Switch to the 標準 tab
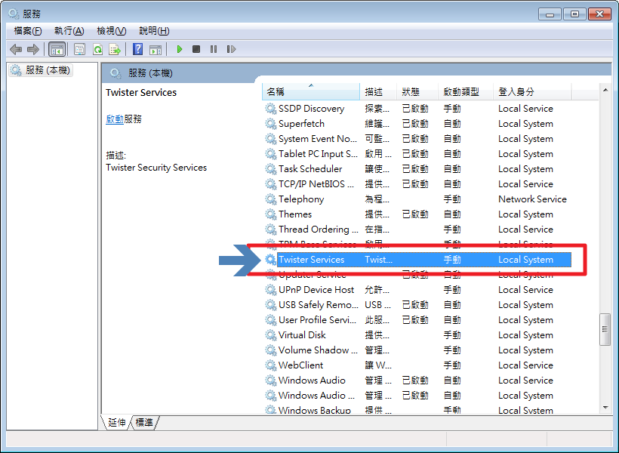 coord(144,423)
